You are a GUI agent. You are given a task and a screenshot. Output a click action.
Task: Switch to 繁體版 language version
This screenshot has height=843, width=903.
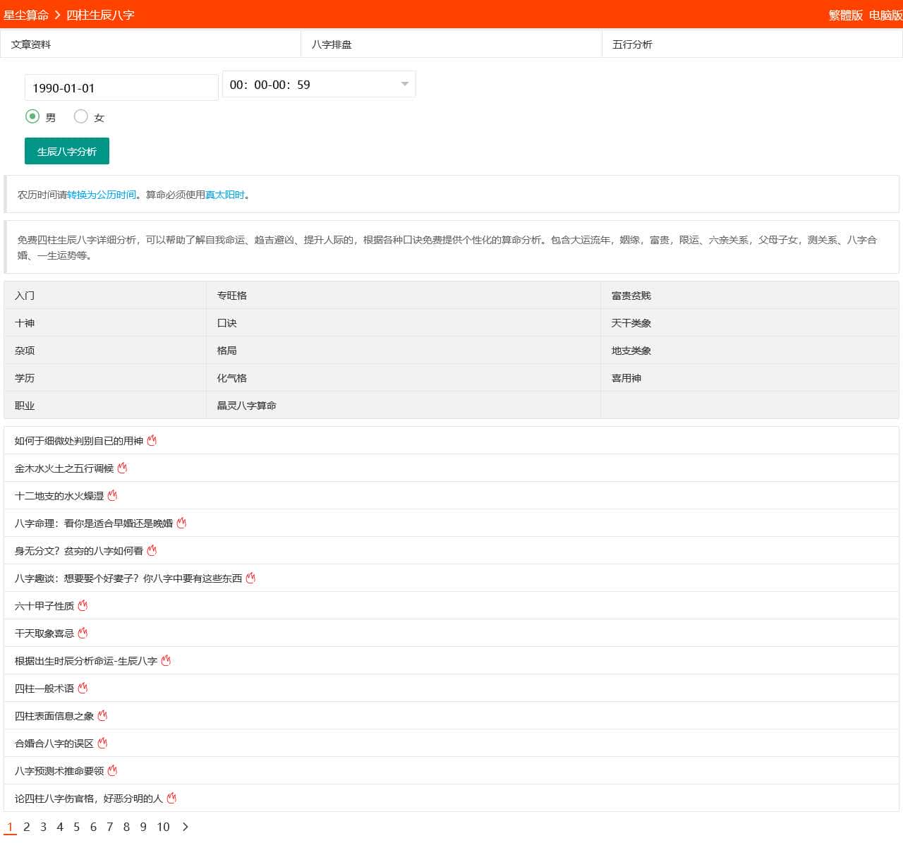click(x=845, y=16)
